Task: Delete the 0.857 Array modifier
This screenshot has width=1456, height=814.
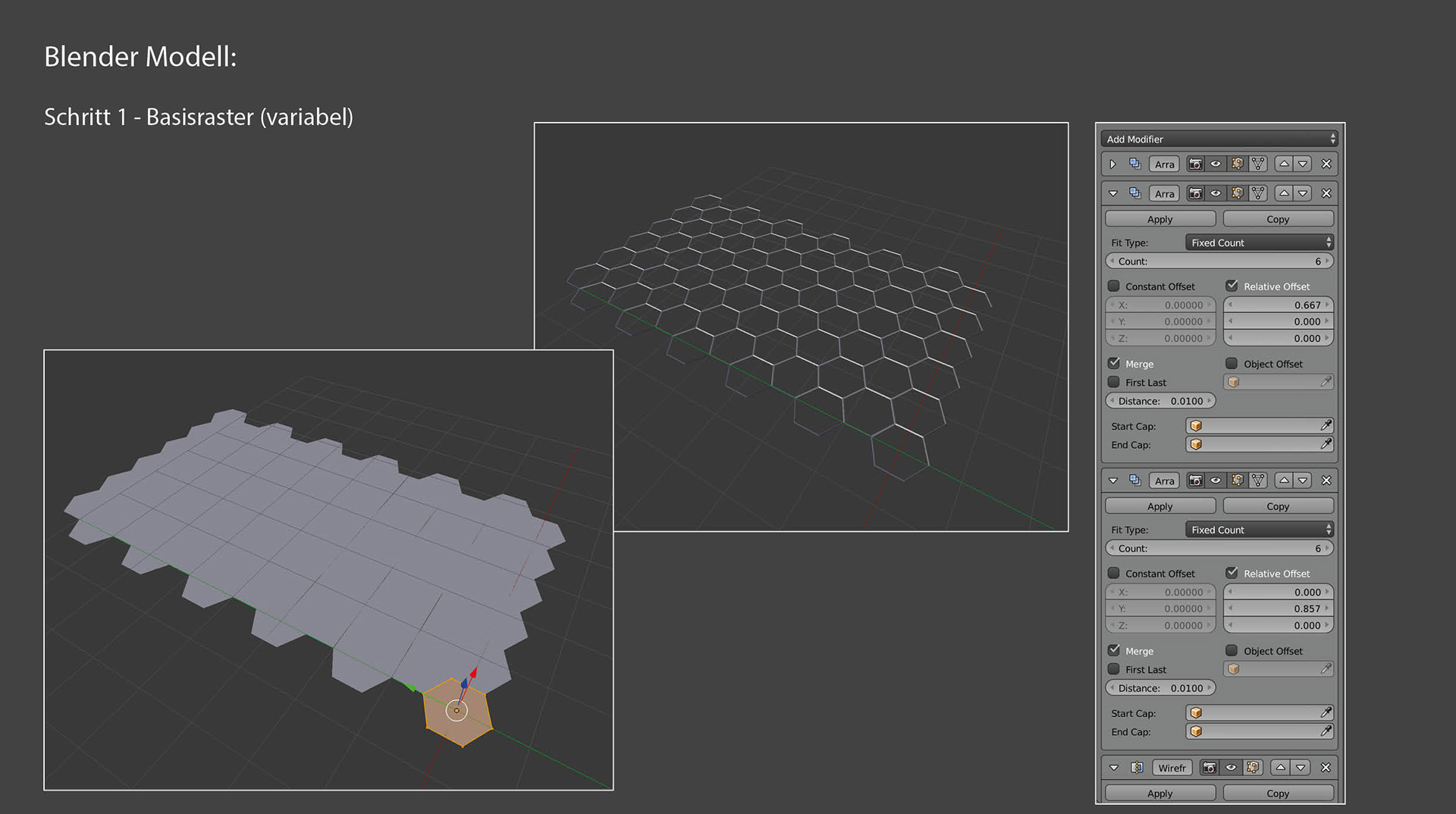Action: 1326,481
